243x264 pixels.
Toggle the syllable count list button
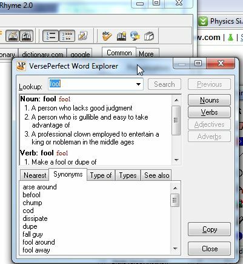pyautogui.click(x=67, y=36)
